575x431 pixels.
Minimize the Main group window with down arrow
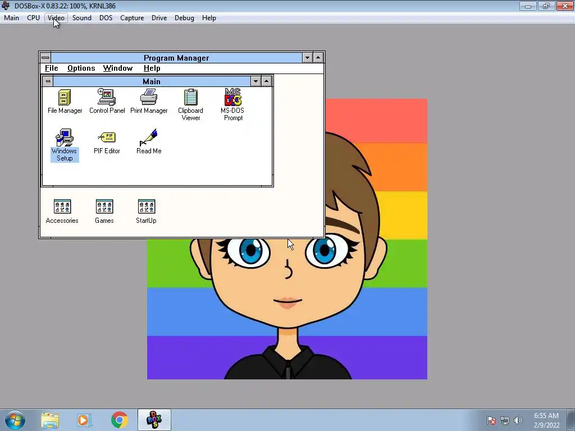point(255,81)
